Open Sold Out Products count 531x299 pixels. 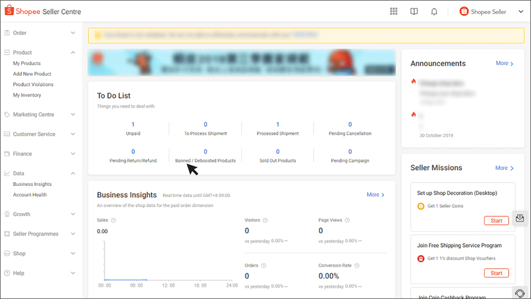point(278,152)
